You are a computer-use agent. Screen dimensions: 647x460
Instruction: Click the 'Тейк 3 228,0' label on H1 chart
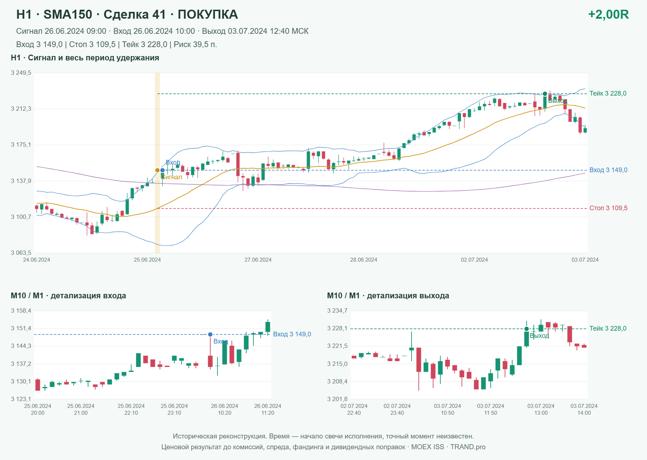click(x=608, y=93)
